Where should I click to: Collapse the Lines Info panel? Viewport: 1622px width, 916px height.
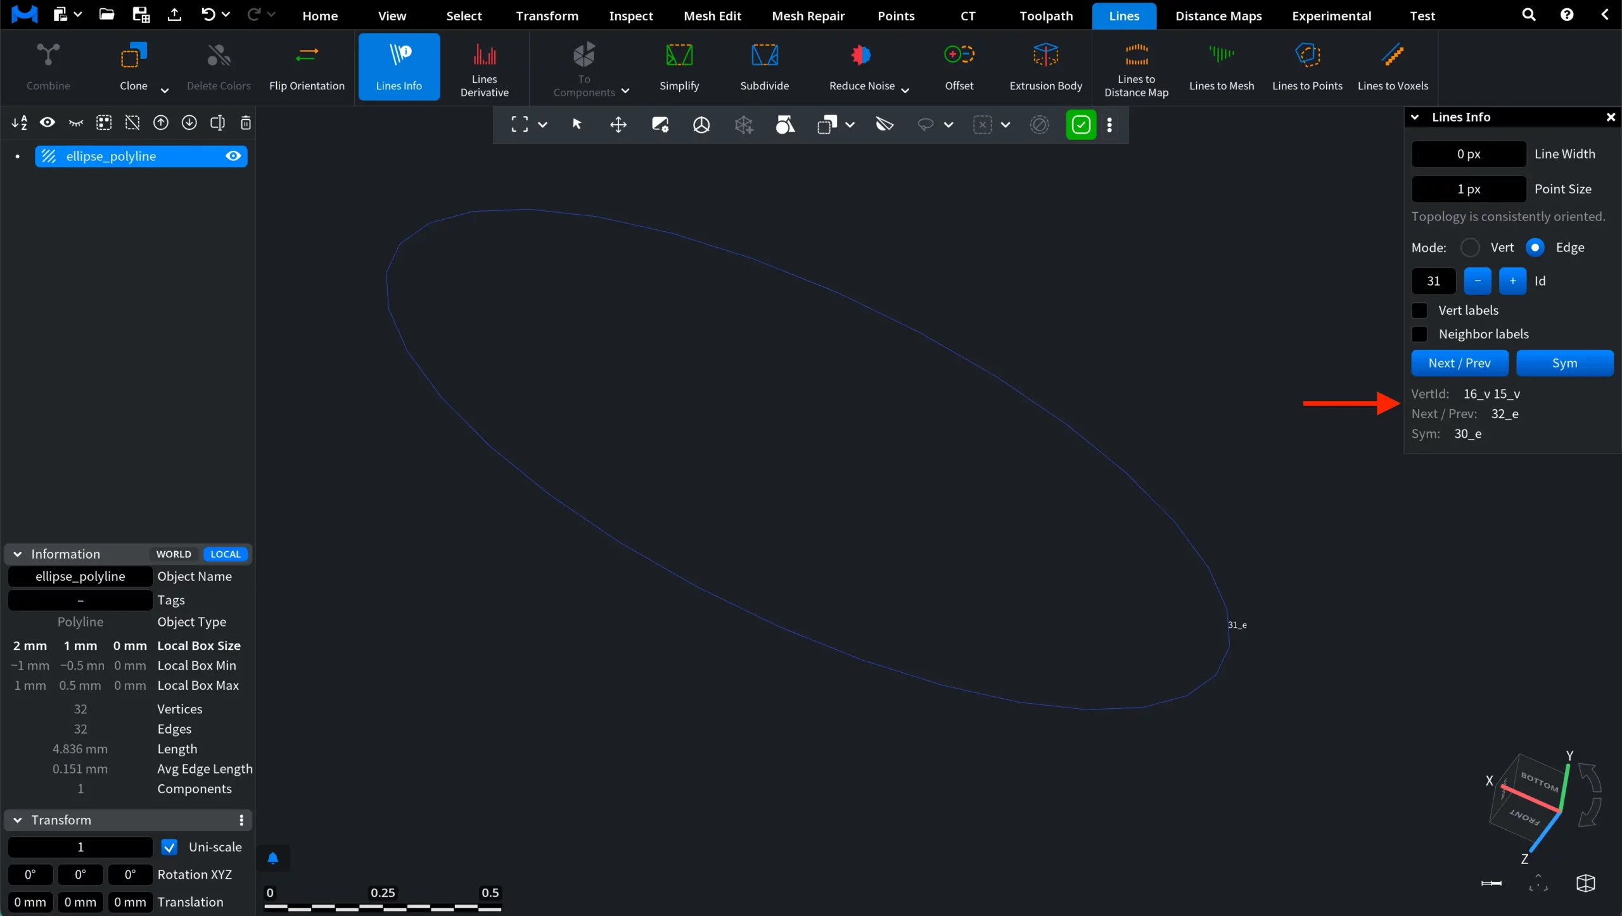point(1415,117)
